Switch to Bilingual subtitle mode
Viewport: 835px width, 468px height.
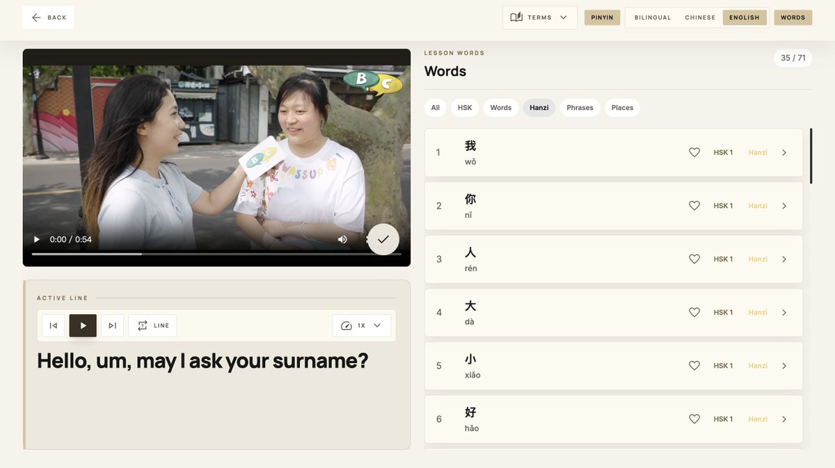[653, 17]
